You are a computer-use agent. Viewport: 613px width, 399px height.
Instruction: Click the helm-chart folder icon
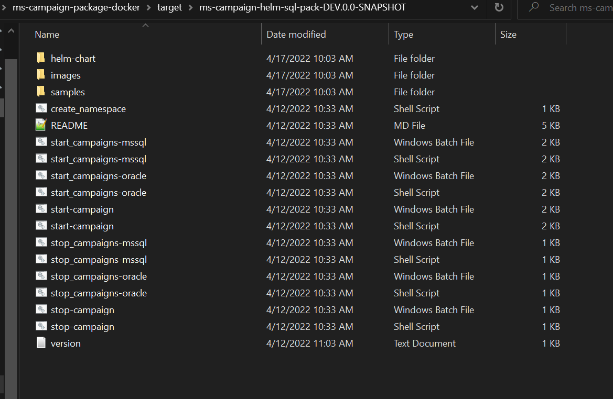tap(41, 58)
